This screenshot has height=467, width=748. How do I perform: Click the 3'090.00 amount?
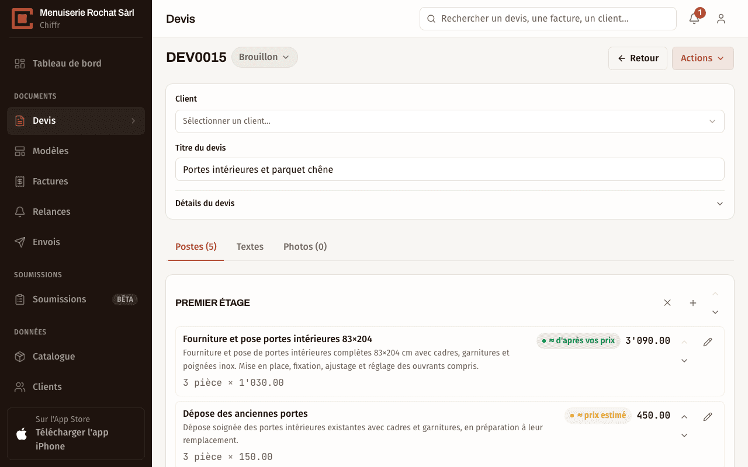tap(648, 341)
